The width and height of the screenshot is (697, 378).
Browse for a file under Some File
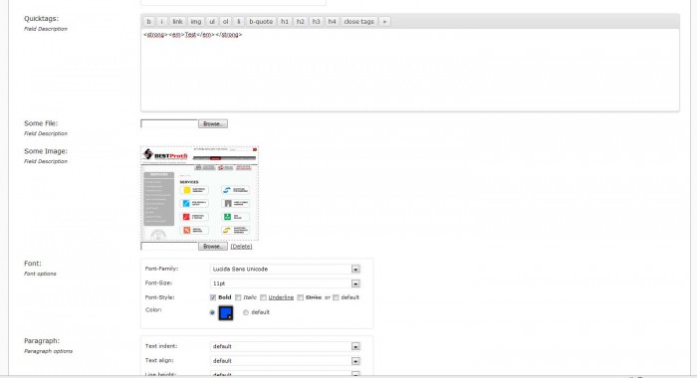click(213, 123)
